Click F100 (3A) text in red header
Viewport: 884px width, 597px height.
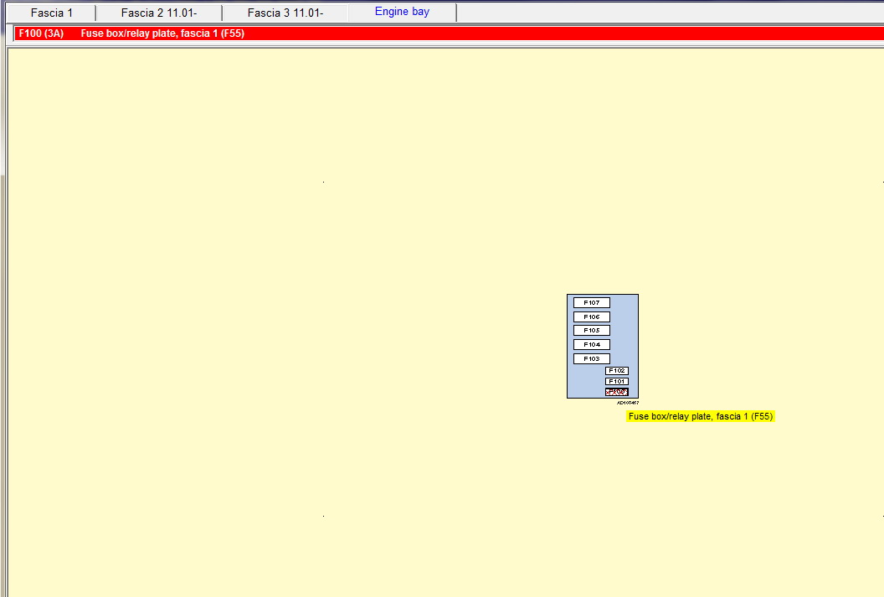point(41,33)
